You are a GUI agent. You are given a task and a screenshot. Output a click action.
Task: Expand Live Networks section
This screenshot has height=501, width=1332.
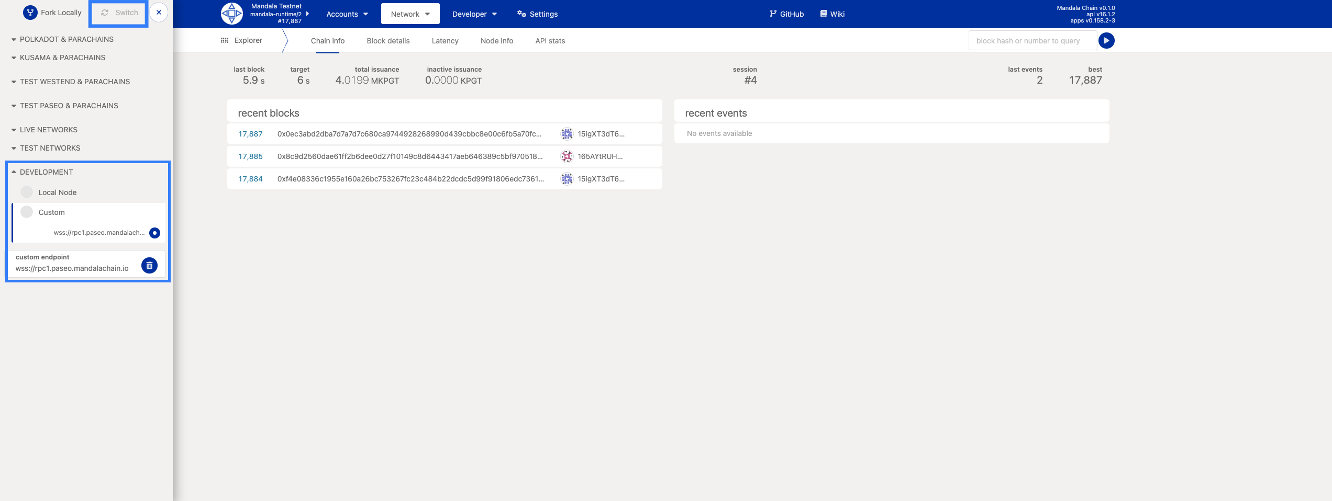click(x=45, y=130)
